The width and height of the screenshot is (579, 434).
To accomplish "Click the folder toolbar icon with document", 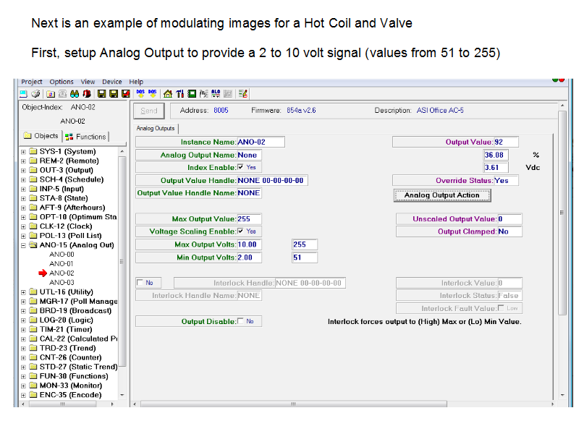I will coord(51,94).
